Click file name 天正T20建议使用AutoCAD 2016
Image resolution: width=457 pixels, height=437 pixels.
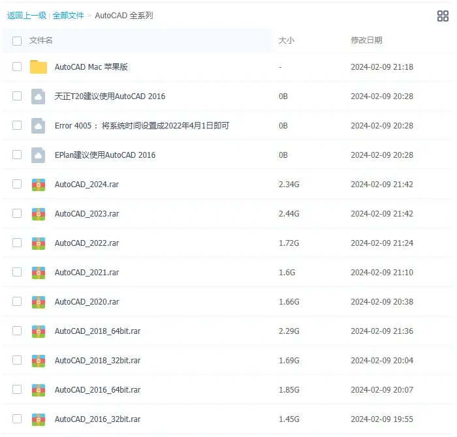[x=110, y=97]
